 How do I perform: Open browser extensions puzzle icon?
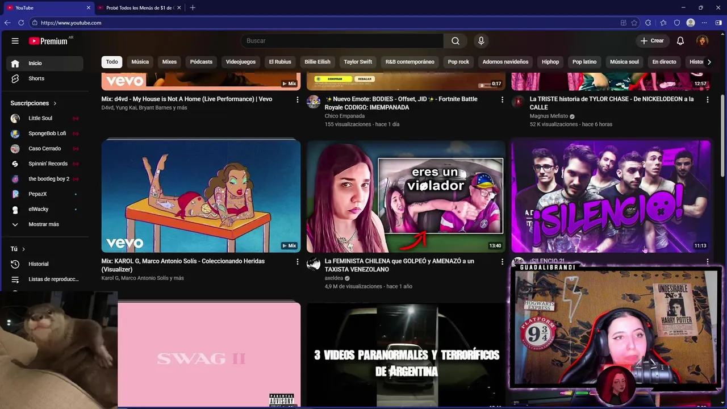pos(648,23)
